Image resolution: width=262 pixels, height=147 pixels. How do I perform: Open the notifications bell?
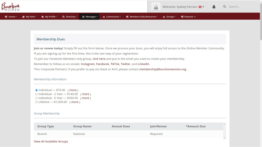214,7
